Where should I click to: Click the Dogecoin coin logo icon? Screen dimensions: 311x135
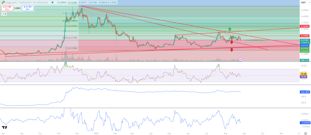3,2
